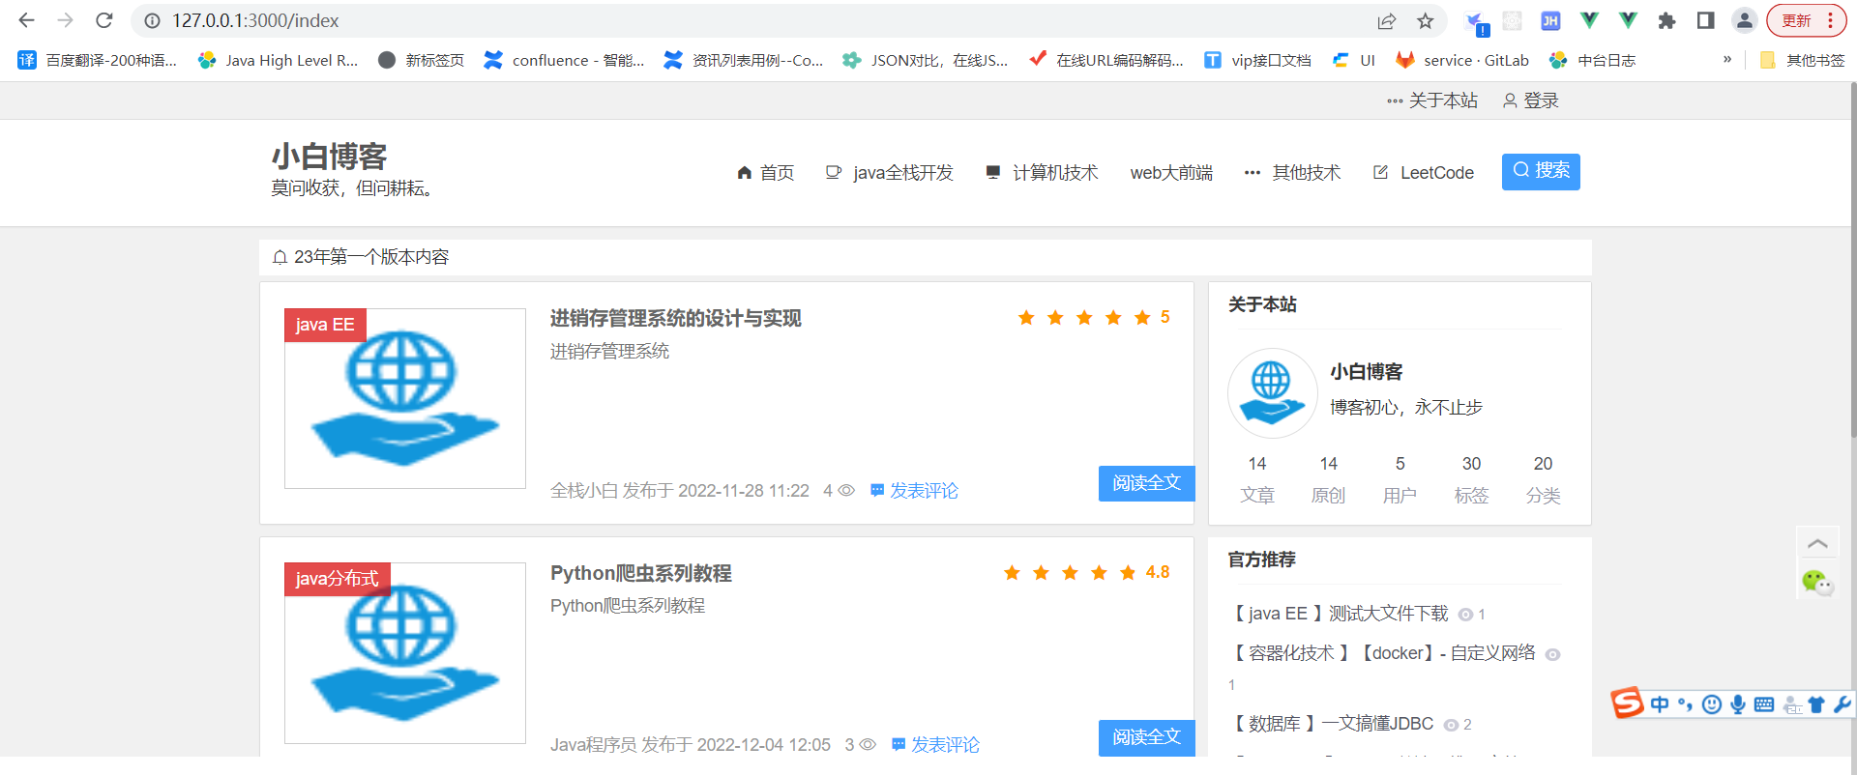The image size is (1857, 775).
Task: Open recommended 测试大文件下载 post
Action: pyautogui.click(x=1339, y=614)
